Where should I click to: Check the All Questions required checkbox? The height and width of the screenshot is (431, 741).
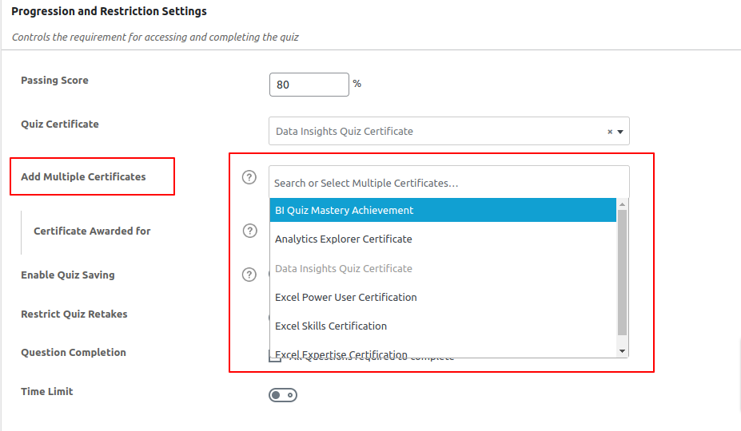pos(275,358)
